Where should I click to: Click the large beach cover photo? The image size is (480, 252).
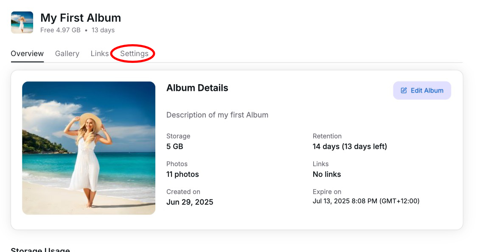(x=89, y=148)
